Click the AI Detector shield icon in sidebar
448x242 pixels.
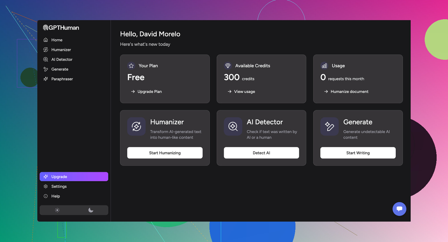[x=46, y=59]
